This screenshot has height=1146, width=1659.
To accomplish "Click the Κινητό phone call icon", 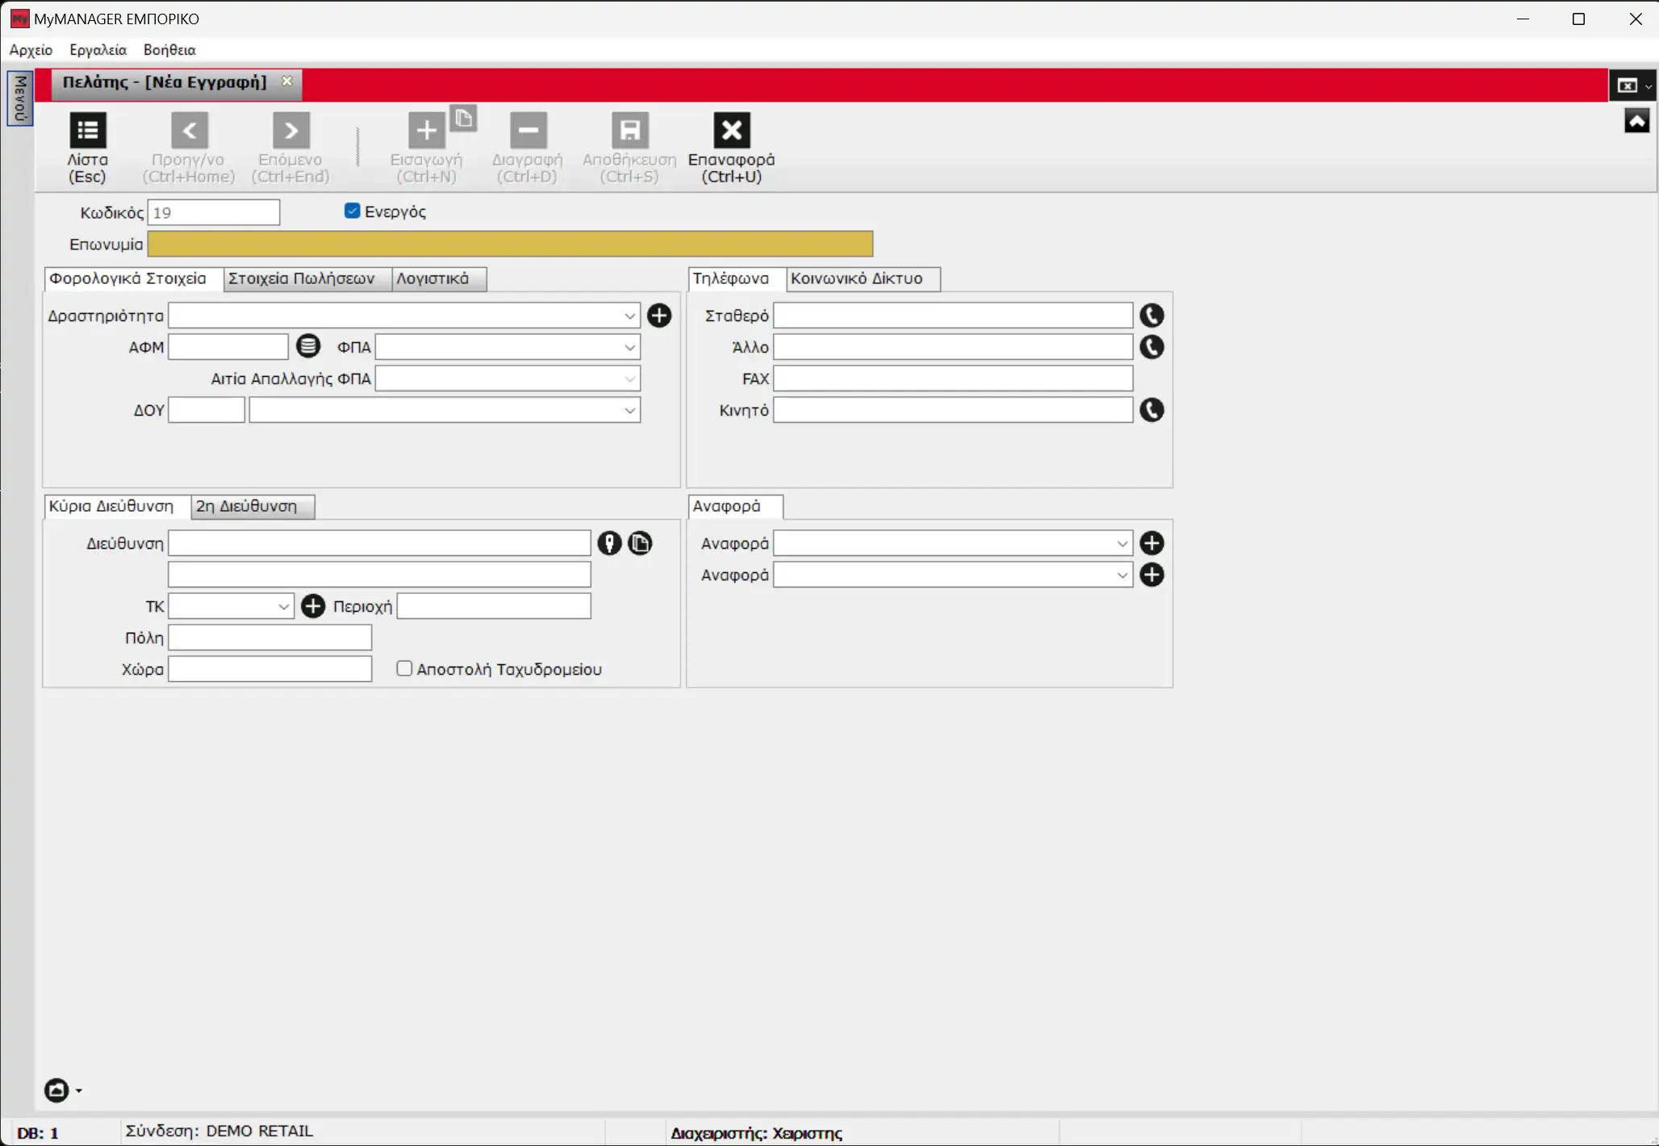I will coord(1151,410).
